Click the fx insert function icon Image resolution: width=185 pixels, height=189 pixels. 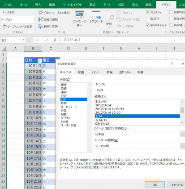55,40
